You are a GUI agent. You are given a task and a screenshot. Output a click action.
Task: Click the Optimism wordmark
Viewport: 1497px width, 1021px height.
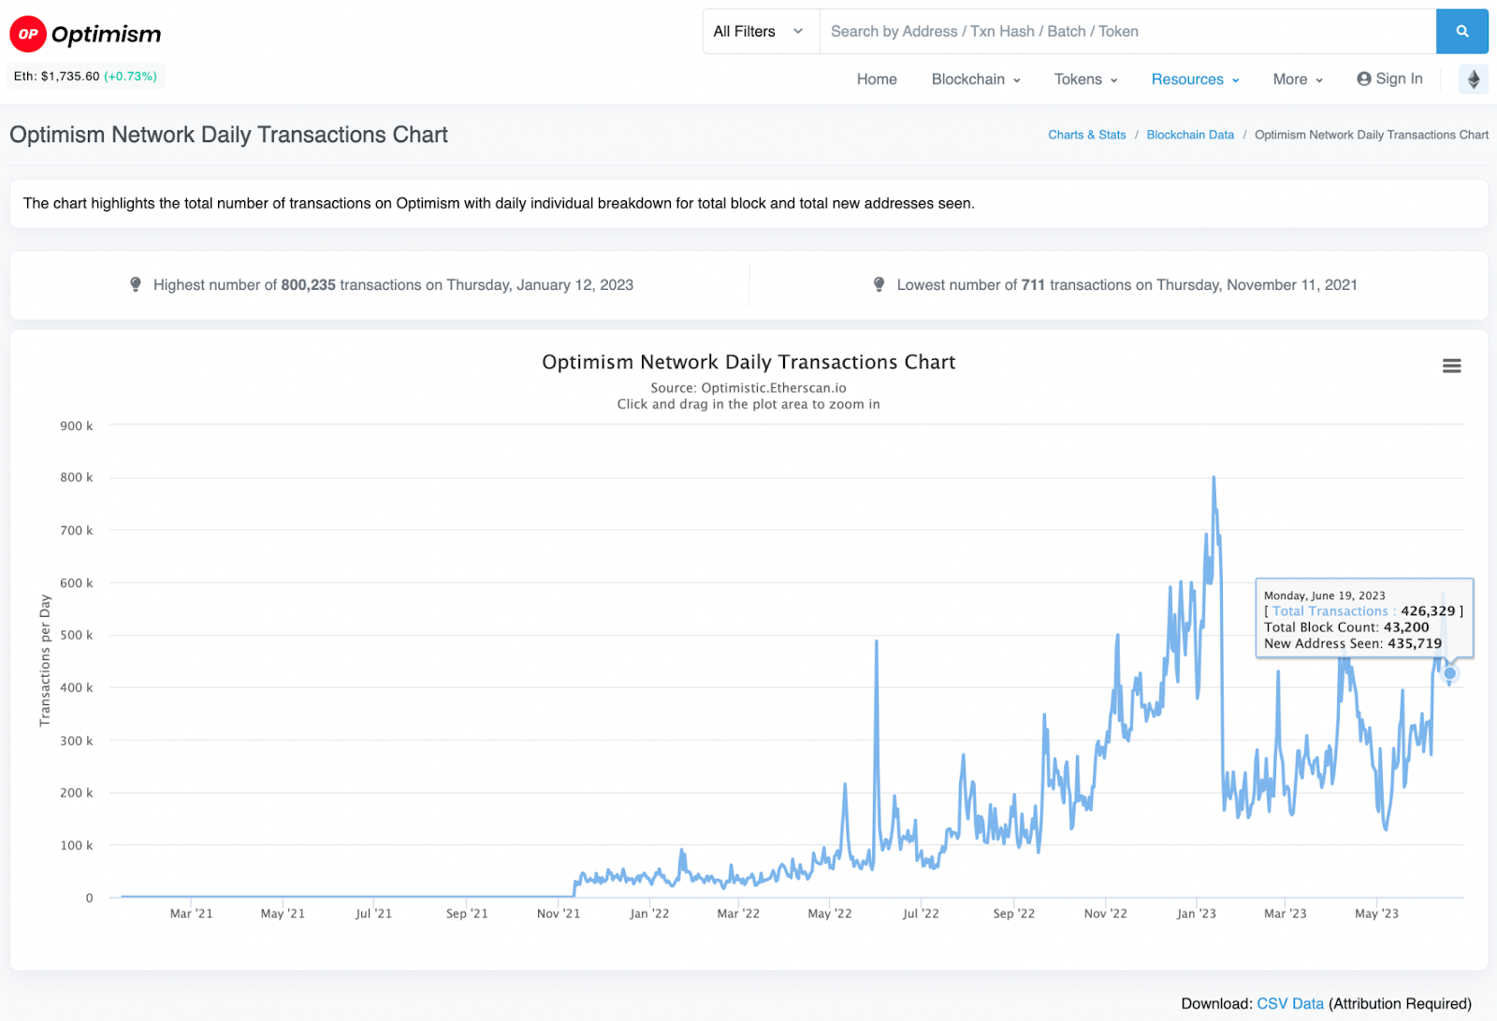[106, 35]
